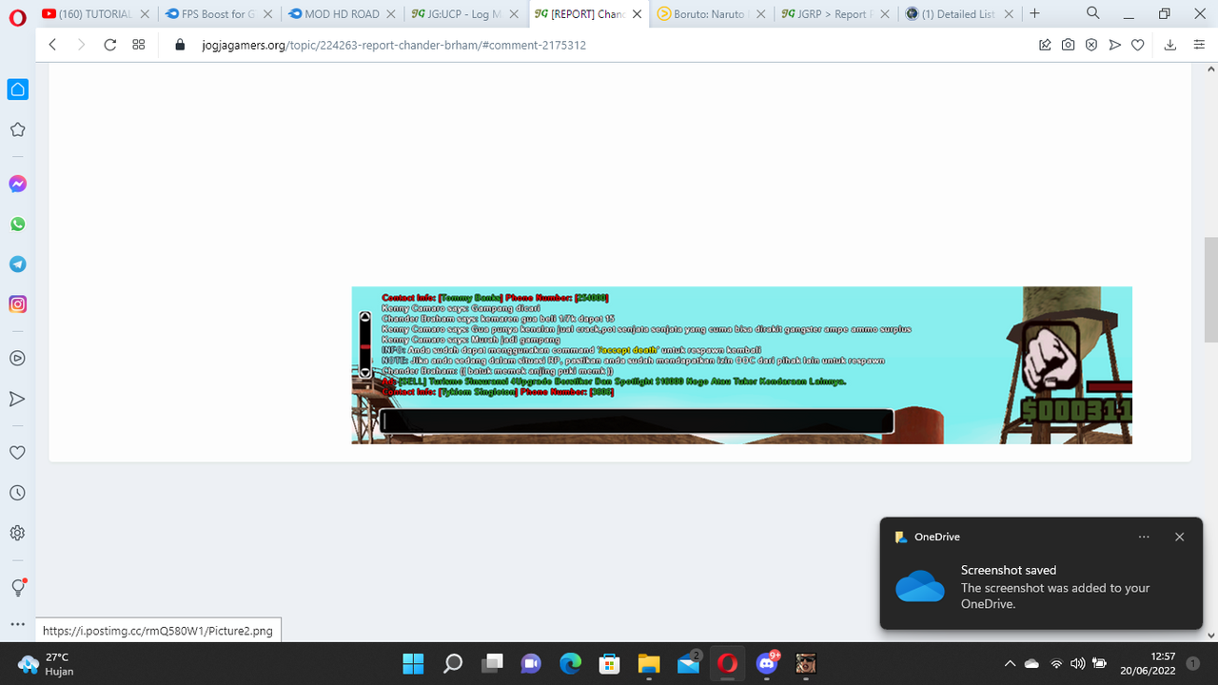Open Windows taskbar search
This screenshot has width=1218, height=685.
tap(453, 663)
